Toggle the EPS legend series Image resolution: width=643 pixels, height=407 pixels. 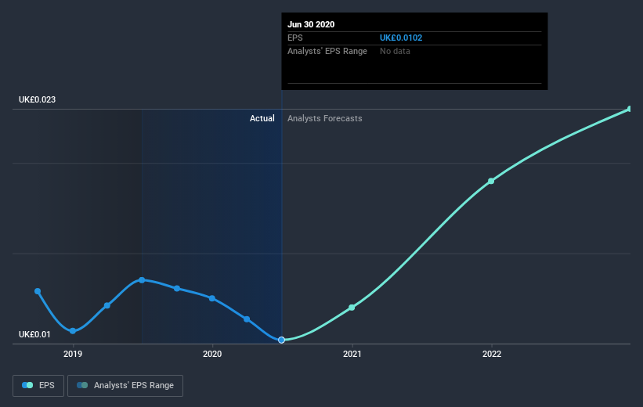(x=38, y=386)
